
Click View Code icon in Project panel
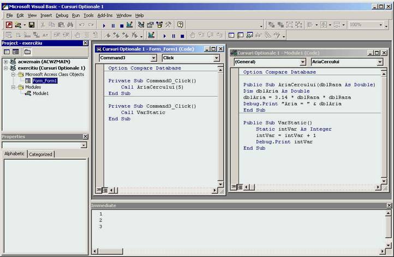point(7,52)
